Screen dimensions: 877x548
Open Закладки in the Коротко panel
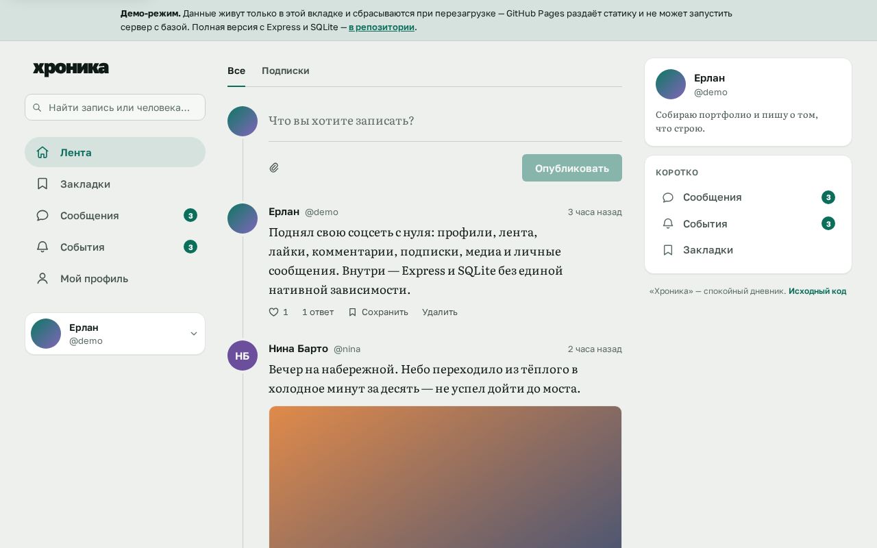coord(748,250)
